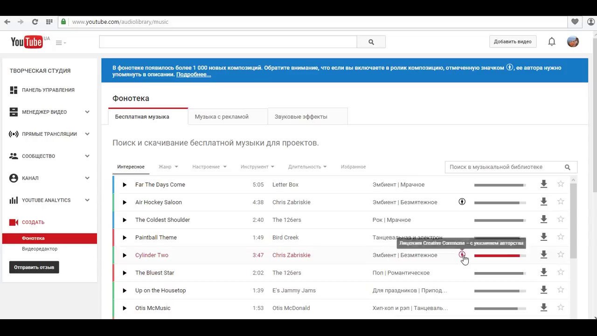Favorite The Coldest Shoulder with star

(x=561, y=219)
